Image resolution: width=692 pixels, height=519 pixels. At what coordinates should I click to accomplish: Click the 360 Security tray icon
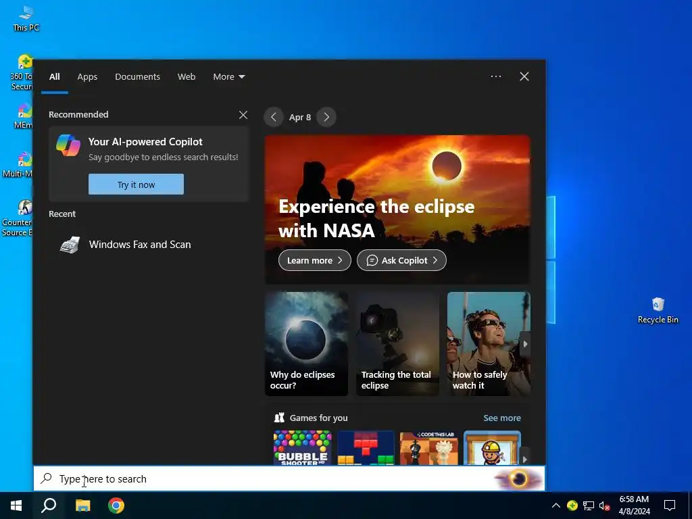click(572, 505)
